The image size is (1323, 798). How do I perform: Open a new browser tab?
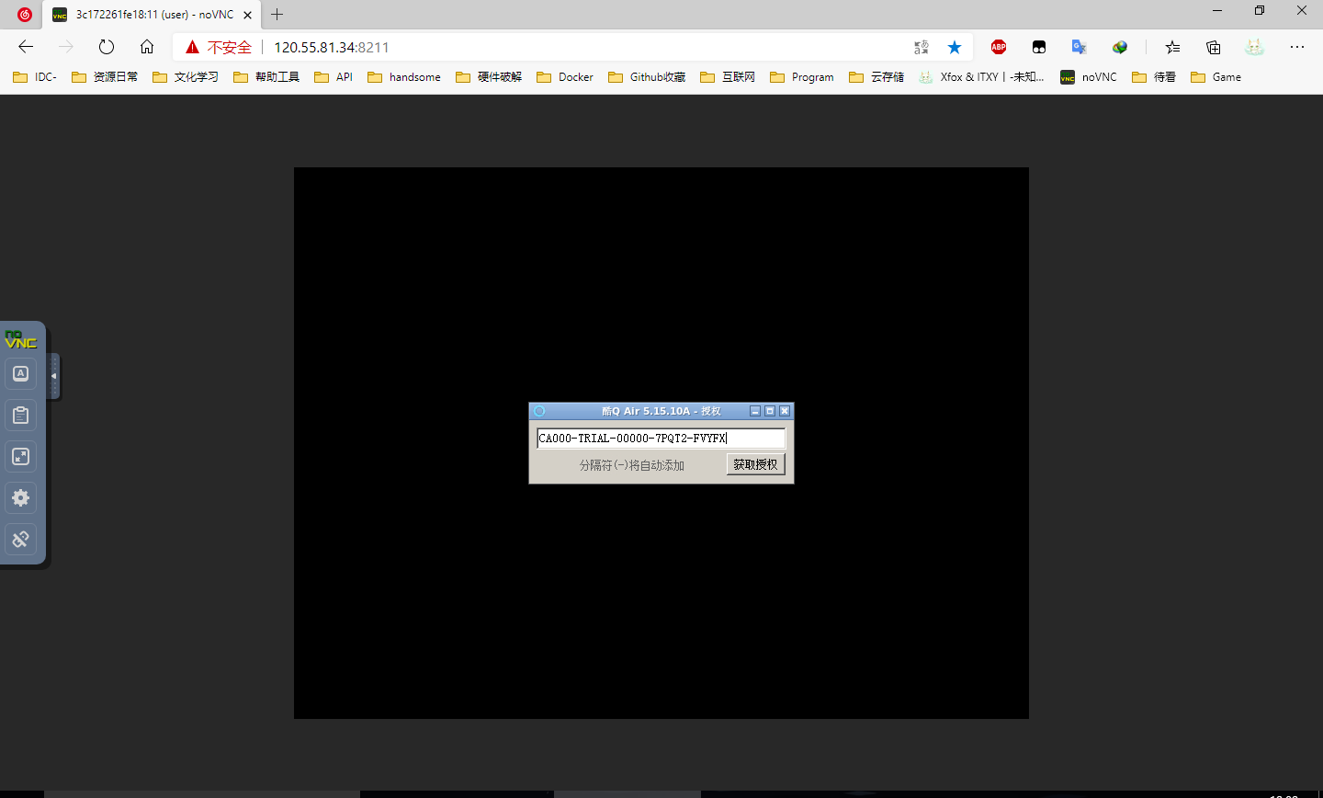[x=277, y=15]
